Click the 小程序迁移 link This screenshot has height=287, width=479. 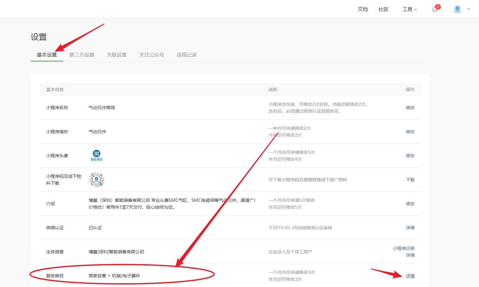point(403,248)
